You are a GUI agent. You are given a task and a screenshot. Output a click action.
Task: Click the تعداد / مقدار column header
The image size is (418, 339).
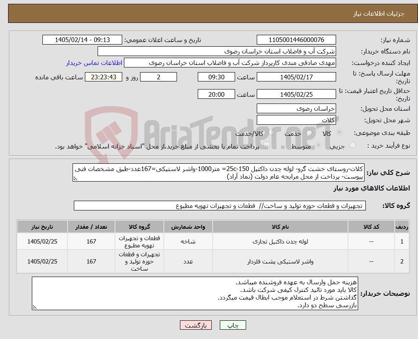(x=91, y=227)
